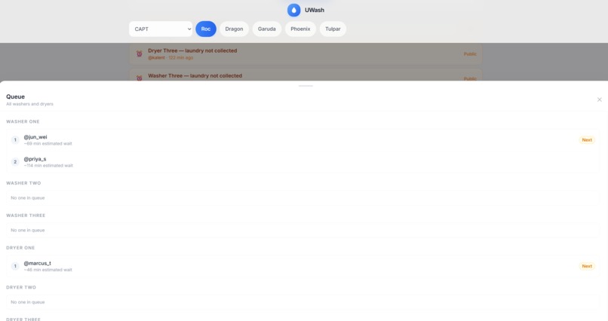Click the Dryer One section heading
This screenshot has width=608, height=321.
pos(20,248)
